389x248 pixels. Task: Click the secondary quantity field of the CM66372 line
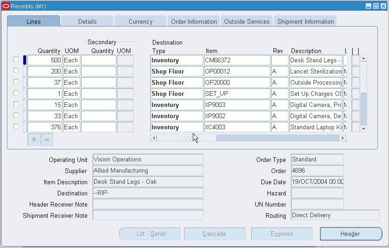point(98,60)
